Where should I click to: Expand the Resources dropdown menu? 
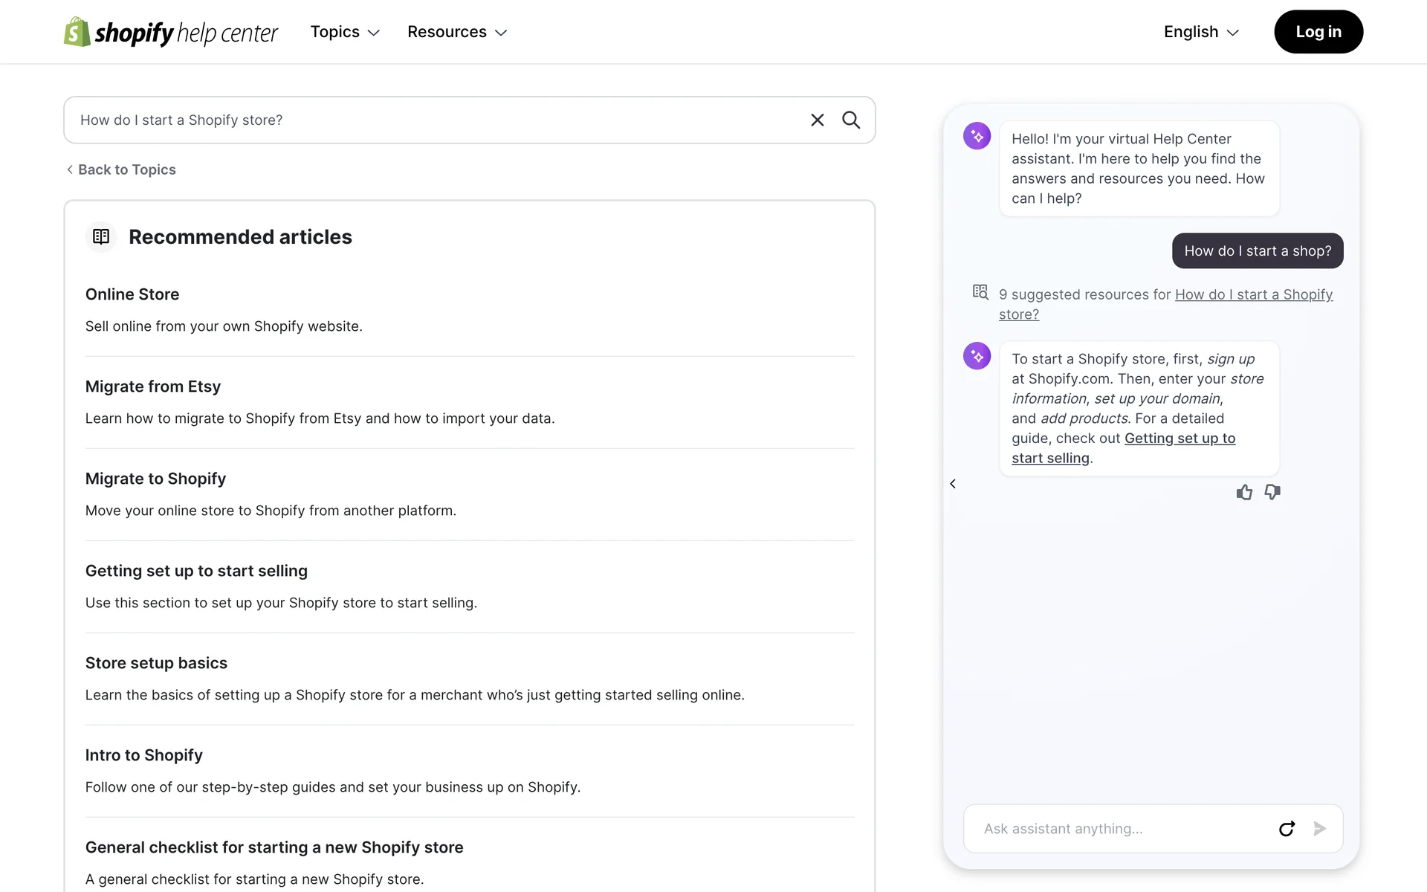pos(457,32)
